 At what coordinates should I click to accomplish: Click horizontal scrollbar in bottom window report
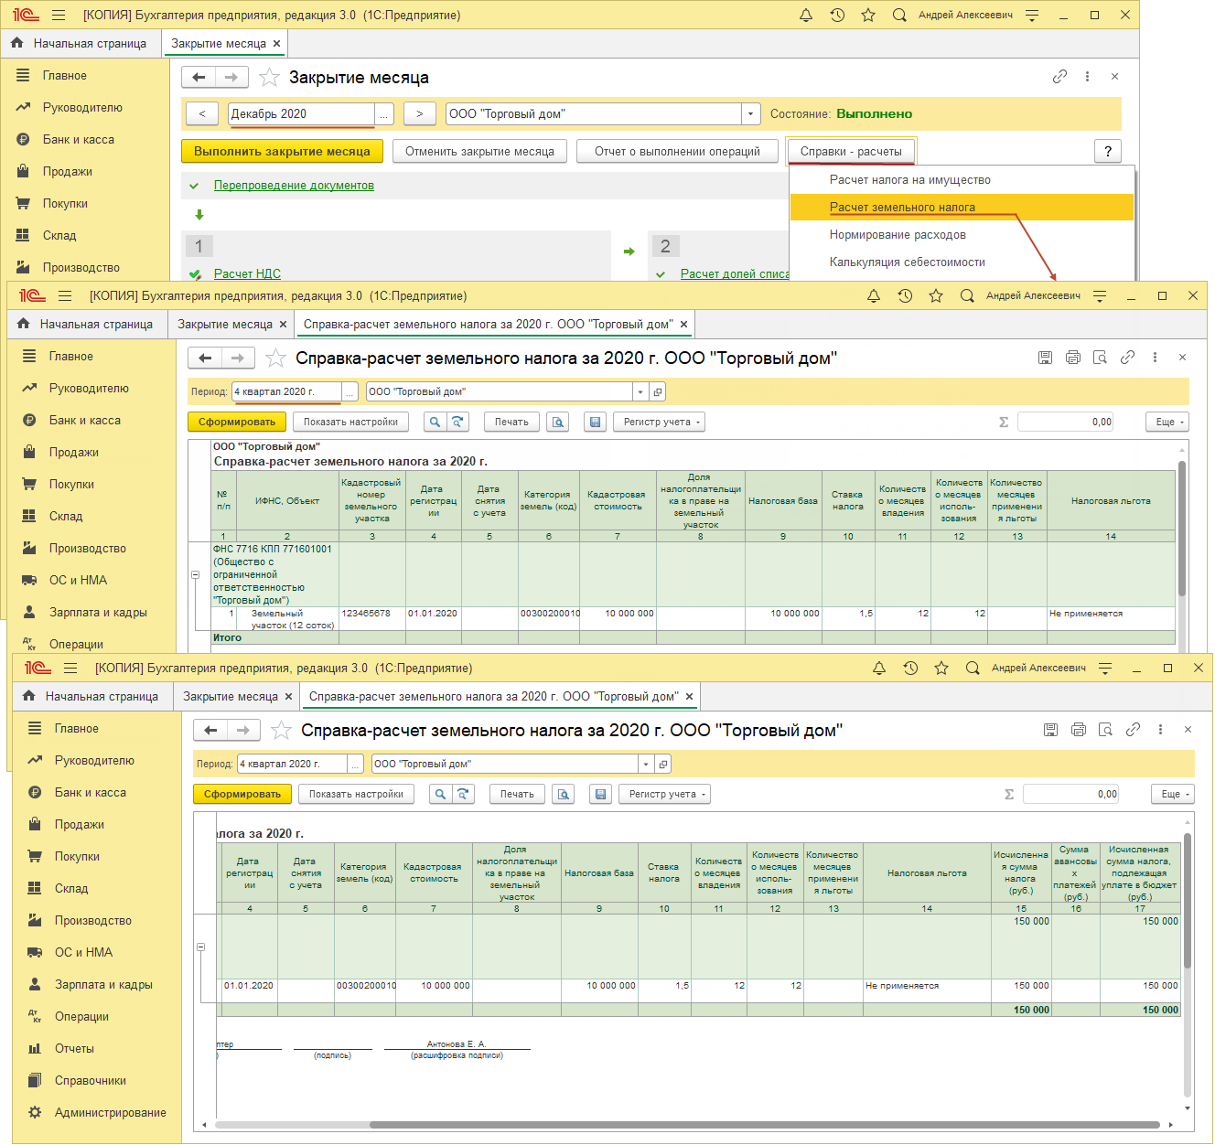tap(766, 1125)
